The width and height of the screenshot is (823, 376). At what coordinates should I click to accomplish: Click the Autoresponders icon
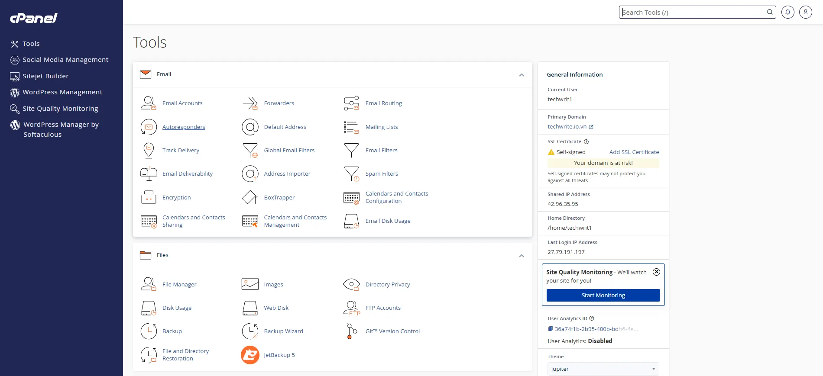point(149,127)
